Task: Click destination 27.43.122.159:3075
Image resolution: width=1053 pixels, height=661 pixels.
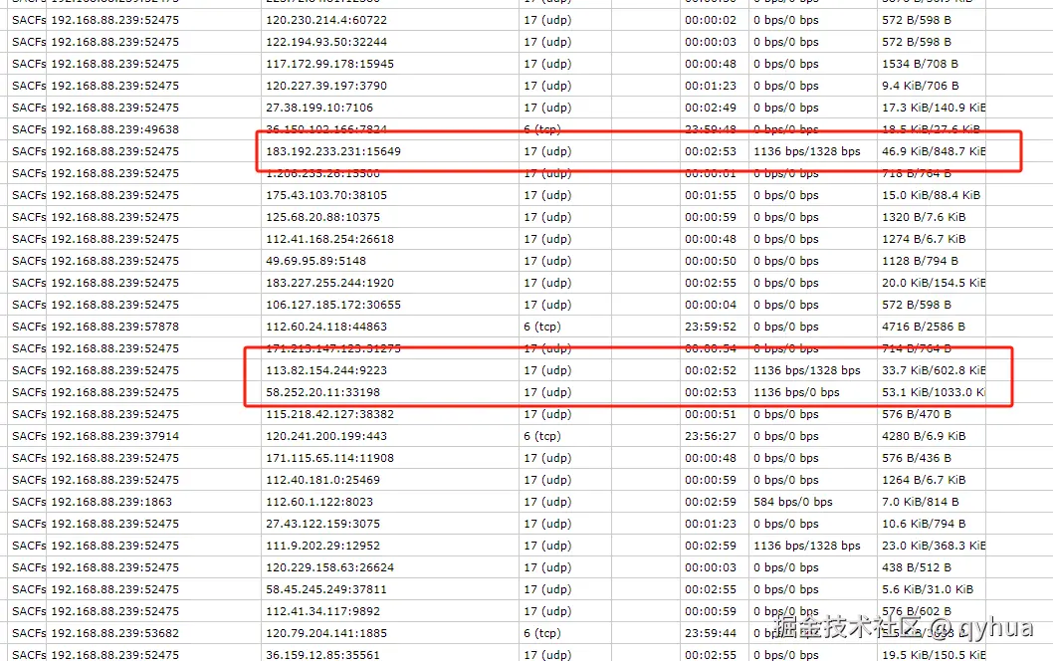Action: pyautogui.click(x=323, y=524)
